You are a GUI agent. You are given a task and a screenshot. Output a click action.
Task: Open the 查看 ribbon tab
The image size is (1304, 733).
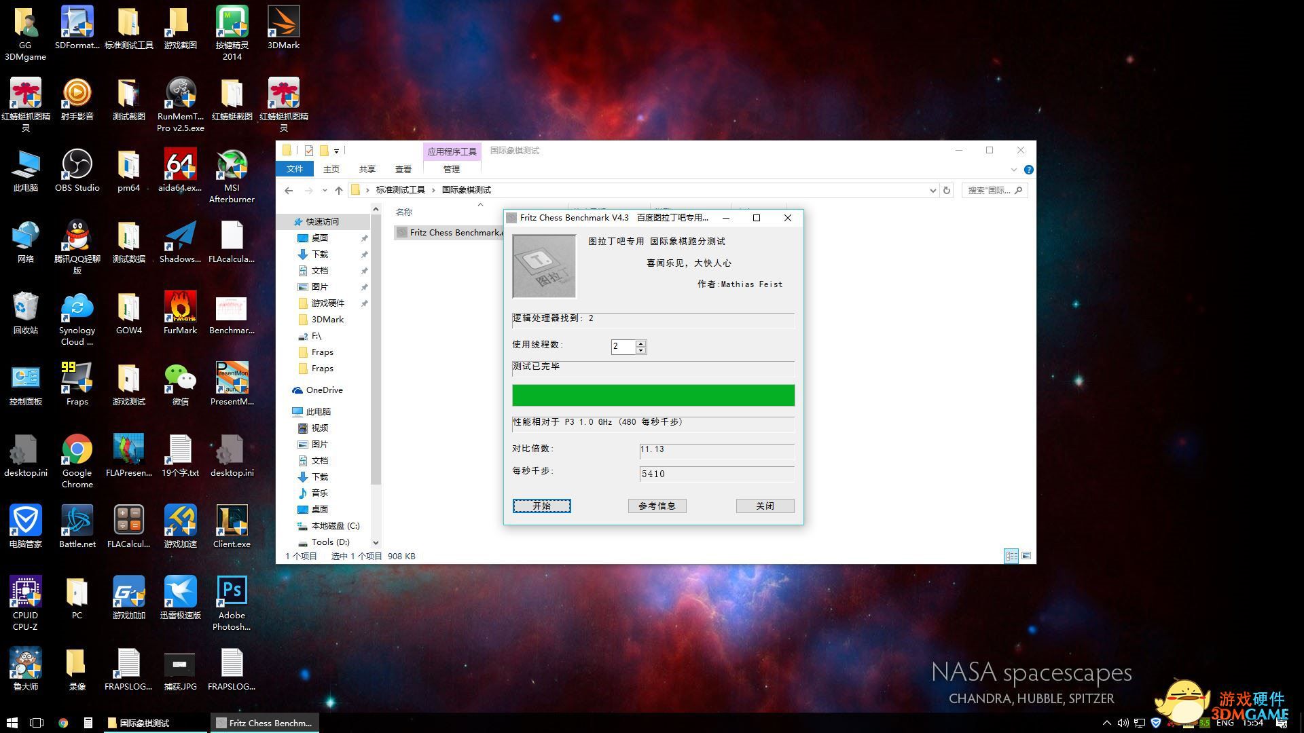(x=403, y=169)
